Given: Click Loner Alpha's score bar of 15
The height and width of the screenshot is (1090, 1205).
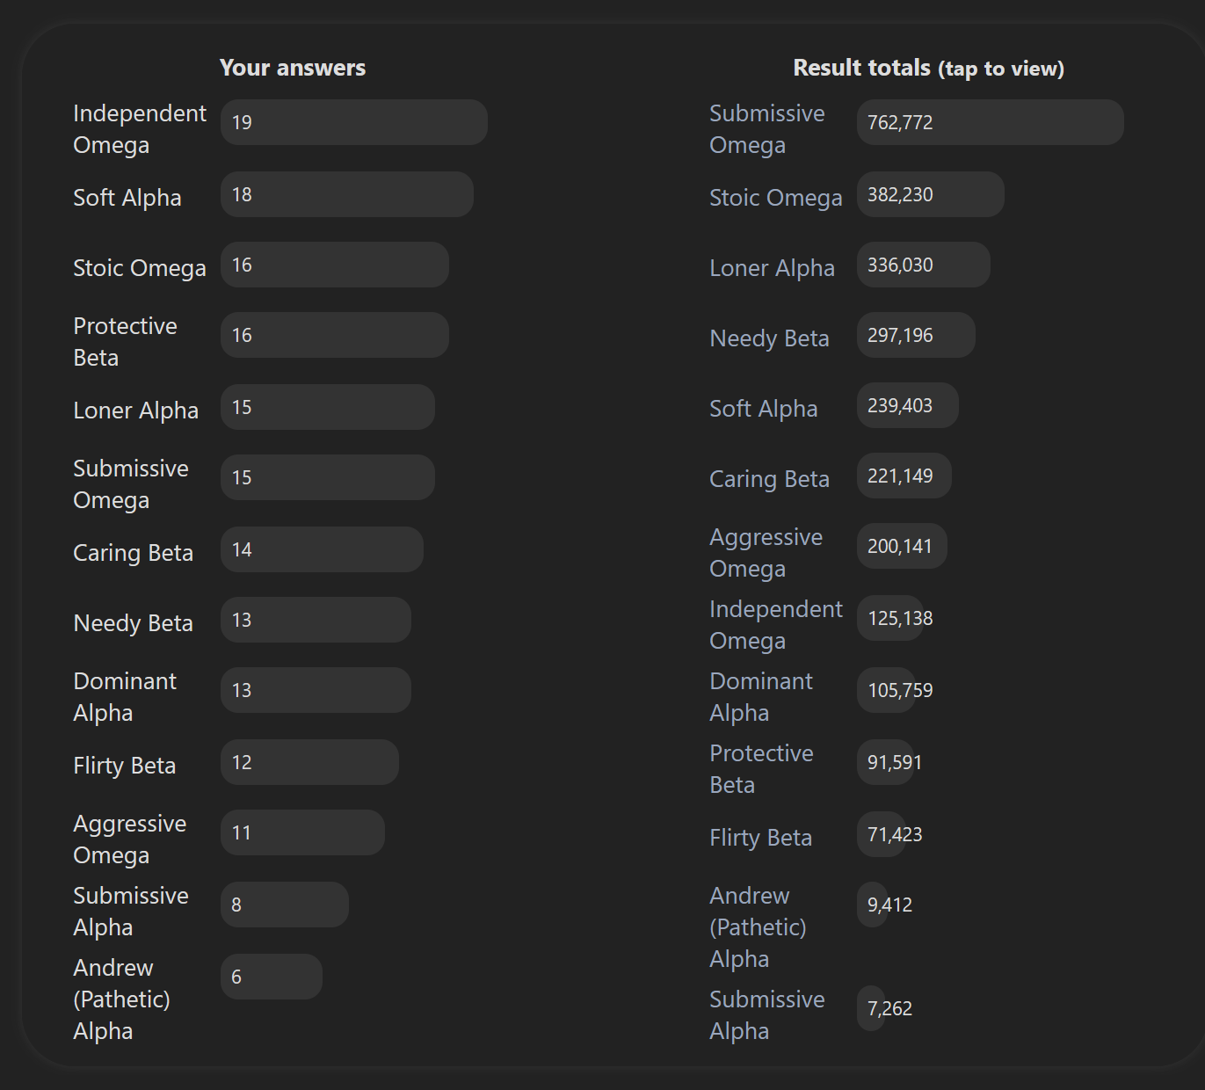Looking at the screenshot, I should pyautogui.click(x=327, y=407).
